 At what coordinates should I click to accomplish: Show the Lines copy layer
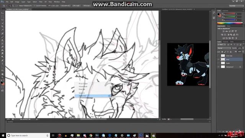(219, 56)
